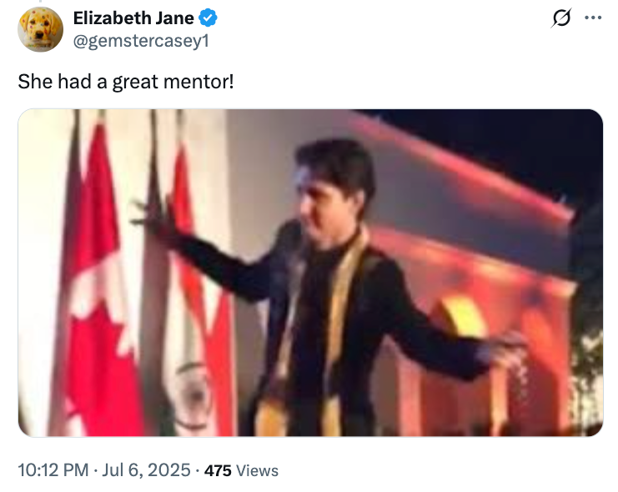This screenshot has width=618, height=492.
Task: Click the post text "She had a great mentor!"
Action: tap(126, 82)
